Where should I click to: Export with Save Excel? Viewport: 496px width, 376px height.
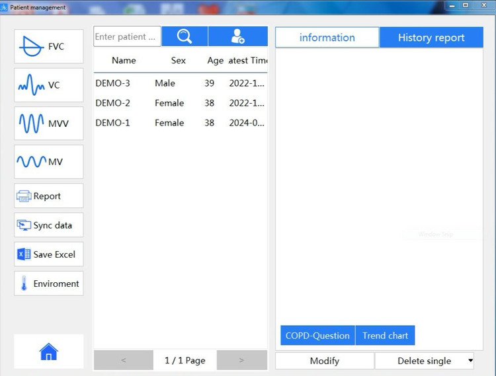[48, 254]
